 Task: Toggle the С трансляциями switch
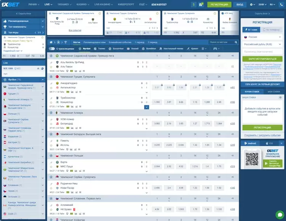[x=52, y=49]
